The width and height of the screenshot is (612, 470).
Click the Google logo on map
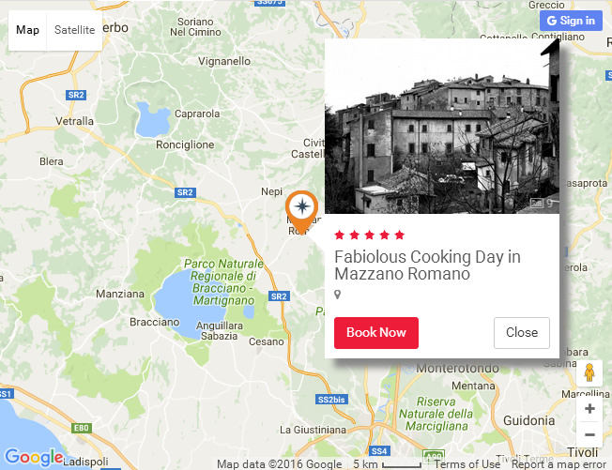(x=34, y=457)
